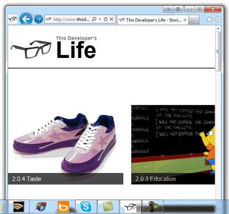Click the Stop loading X icon
The height and width of the screenshot is (214, 229).
click(x=112, y=19)
